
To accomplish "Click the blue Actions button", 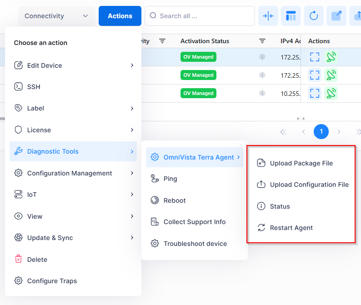I will coord(120,16).
